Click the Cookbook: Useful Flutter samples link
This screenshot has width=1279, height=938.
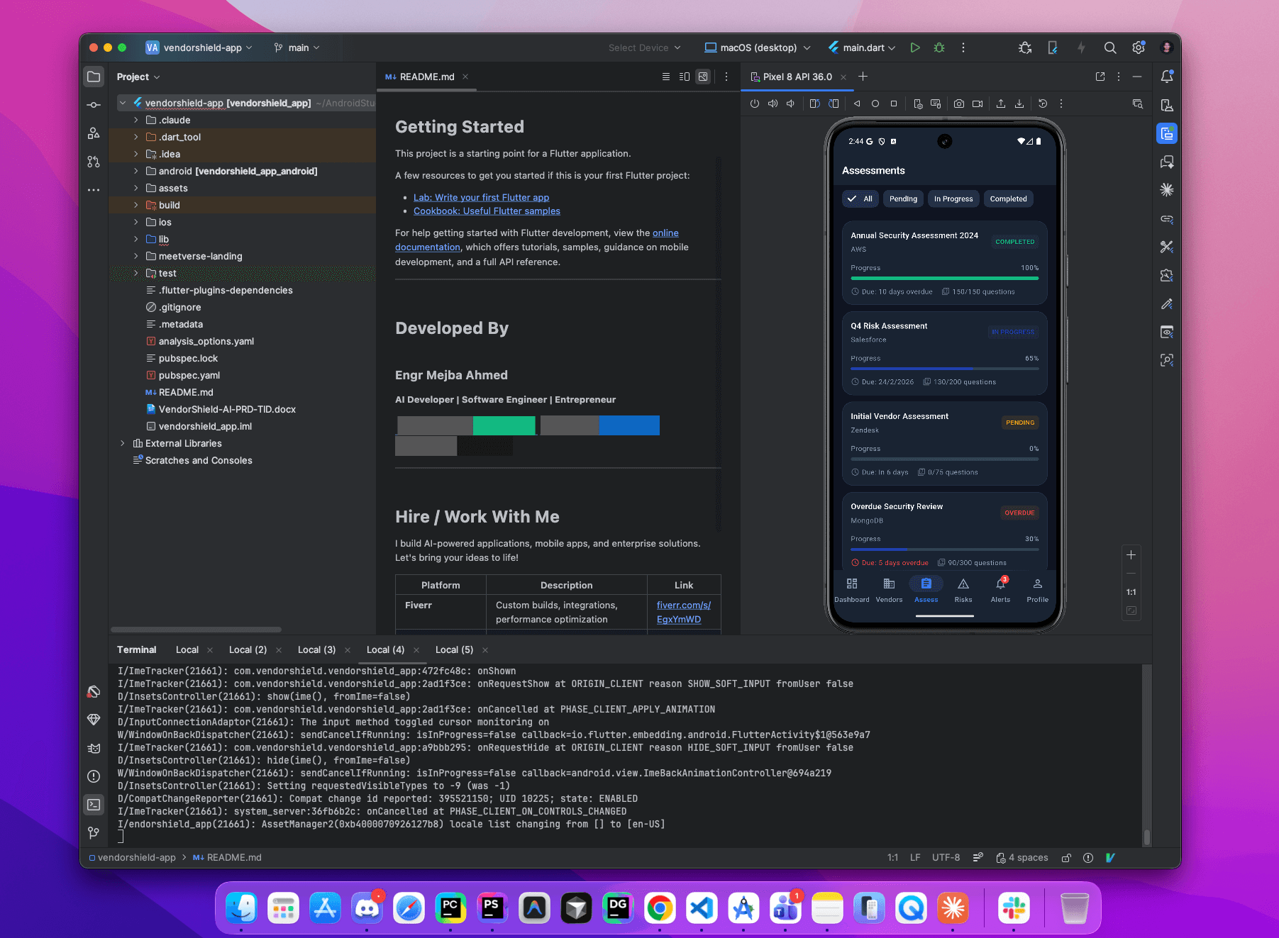(487, 211)
